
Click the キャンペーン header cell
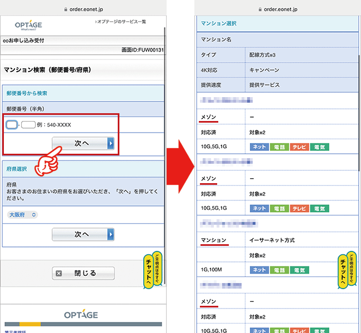point(302,70)
